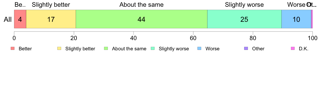Click the axis tick label 40
The height and width of the screenshot is (99, 320).
[x=133, y=38]
